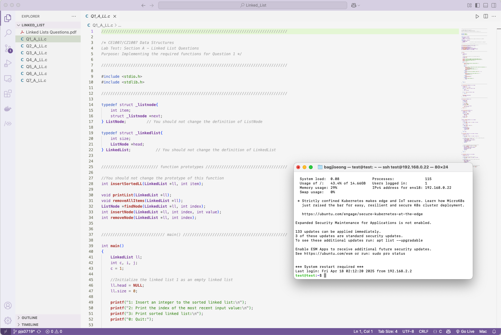
Task: Click Terminal window title bar text
Action: (x=386, y=167)
